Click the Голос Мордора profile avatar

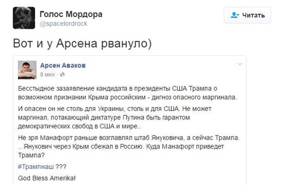pyautogui.click(x=24, y=18)
